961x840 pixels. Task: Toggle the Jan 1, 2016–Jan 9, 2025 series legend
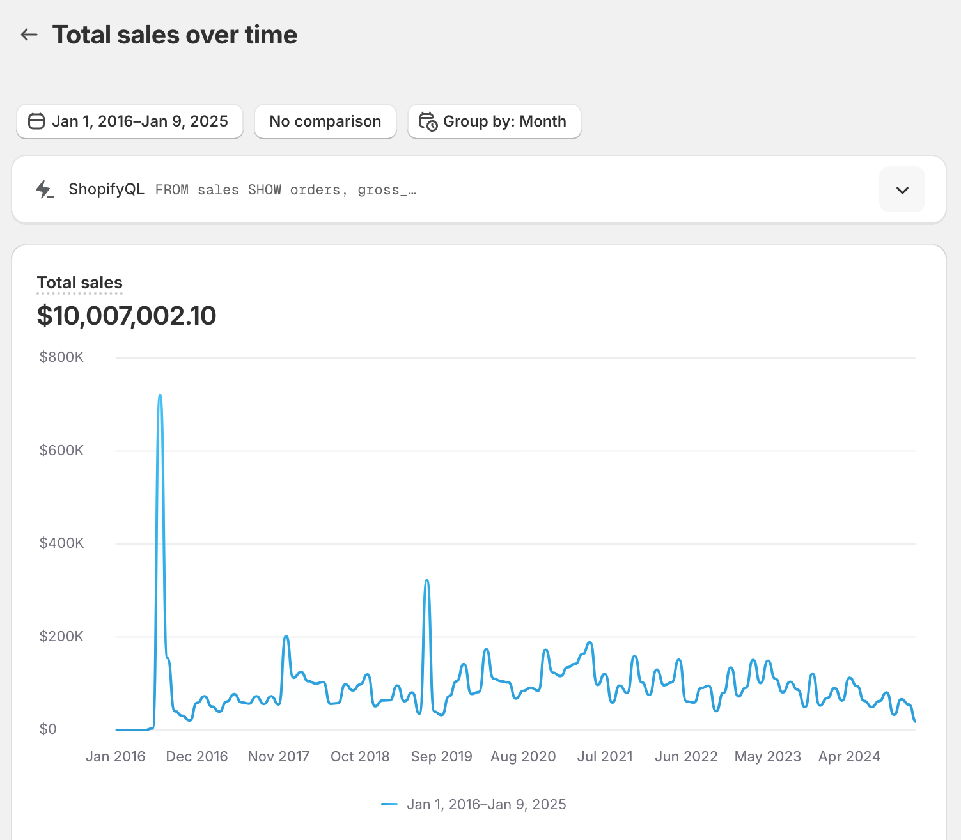(x=474, y=804)
